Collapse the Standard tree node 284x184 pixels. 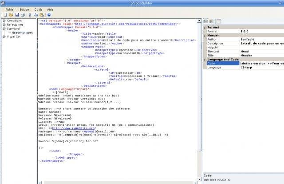click(4, 28)
